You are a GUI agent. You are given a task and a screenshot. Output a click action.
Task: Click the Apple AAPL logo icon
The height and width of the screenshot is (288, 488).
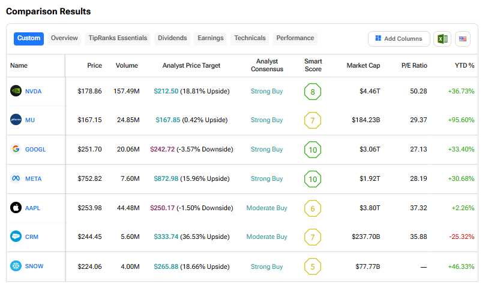pyautogui.click(x=16, y=208)
